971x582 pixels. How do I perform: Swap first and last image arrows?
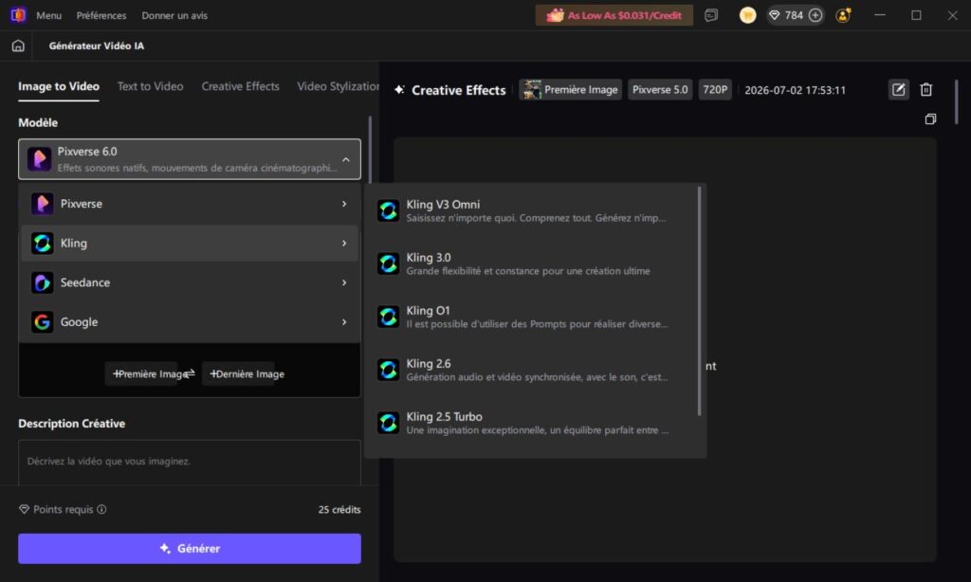tap(190, 373)
